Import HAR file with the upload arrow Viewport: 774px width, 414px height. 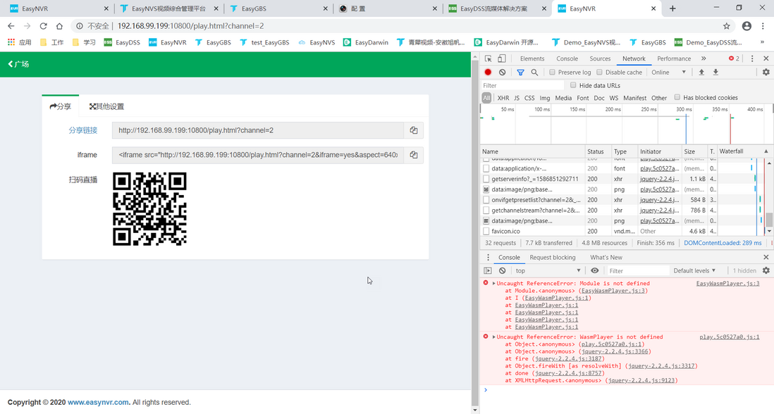701,72
